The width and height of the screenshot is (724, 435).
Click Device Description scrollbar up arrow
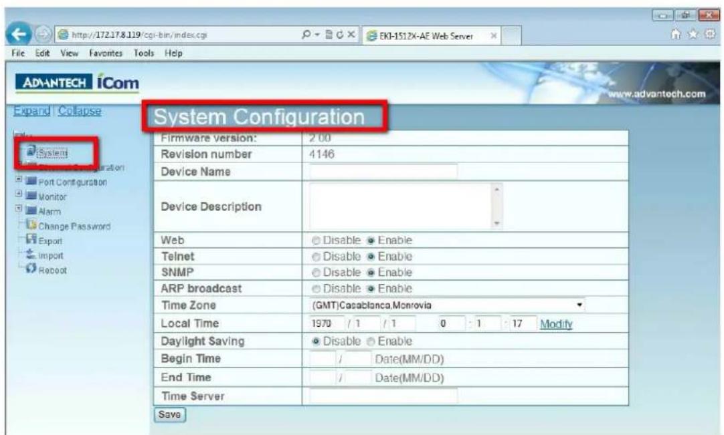point(497,188)
